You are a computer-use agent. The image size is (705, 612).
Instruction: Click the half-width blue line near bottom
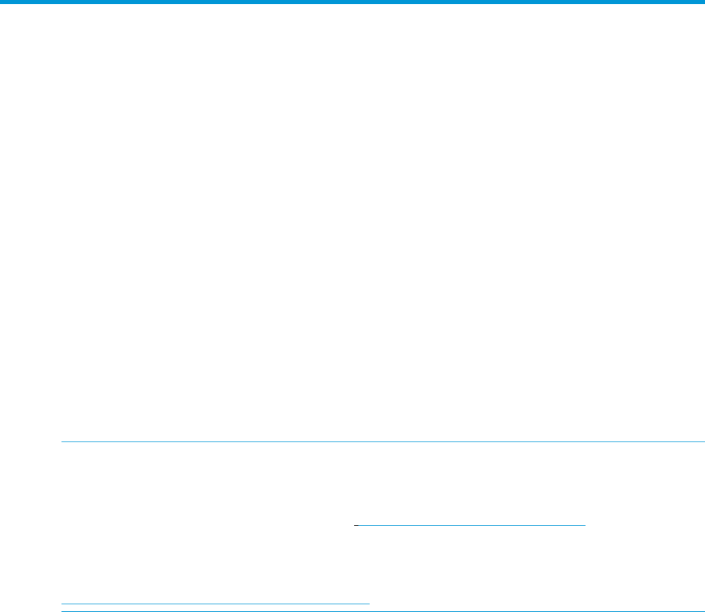[215, 604]
